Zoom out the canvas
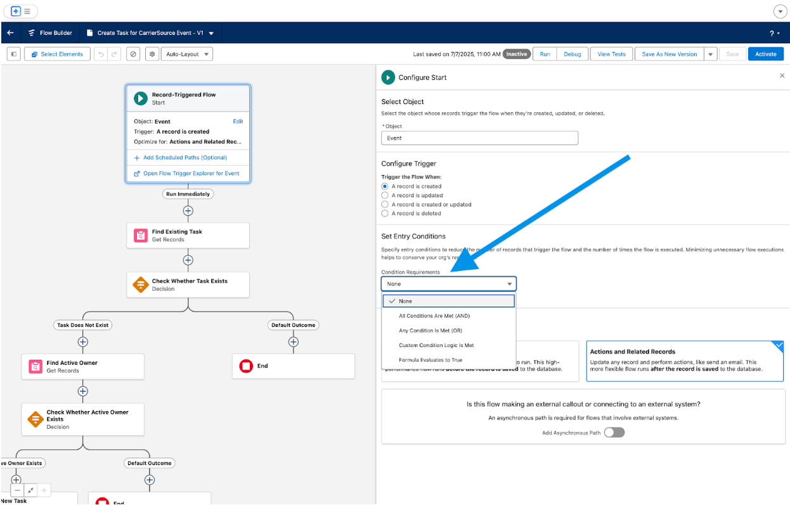Viewport: 790px width, 505px height. click(18, 490)
